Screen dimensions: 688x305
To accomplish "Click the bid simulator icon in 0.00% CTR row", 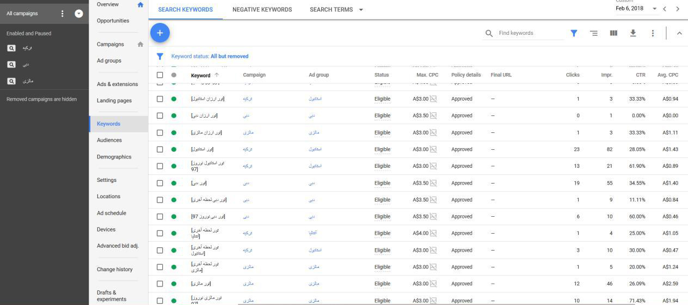I will click(x=433, y=115).
